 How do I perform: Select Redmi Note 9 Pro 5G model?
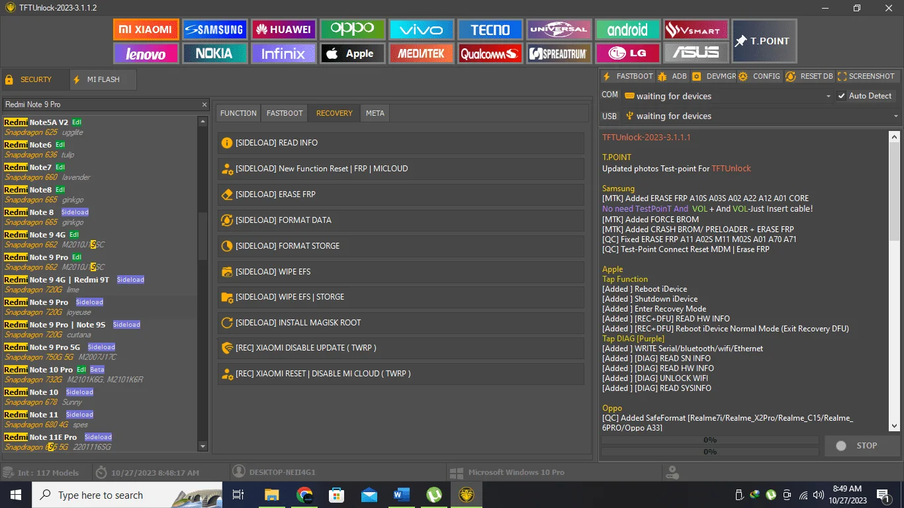pos(99,352)
